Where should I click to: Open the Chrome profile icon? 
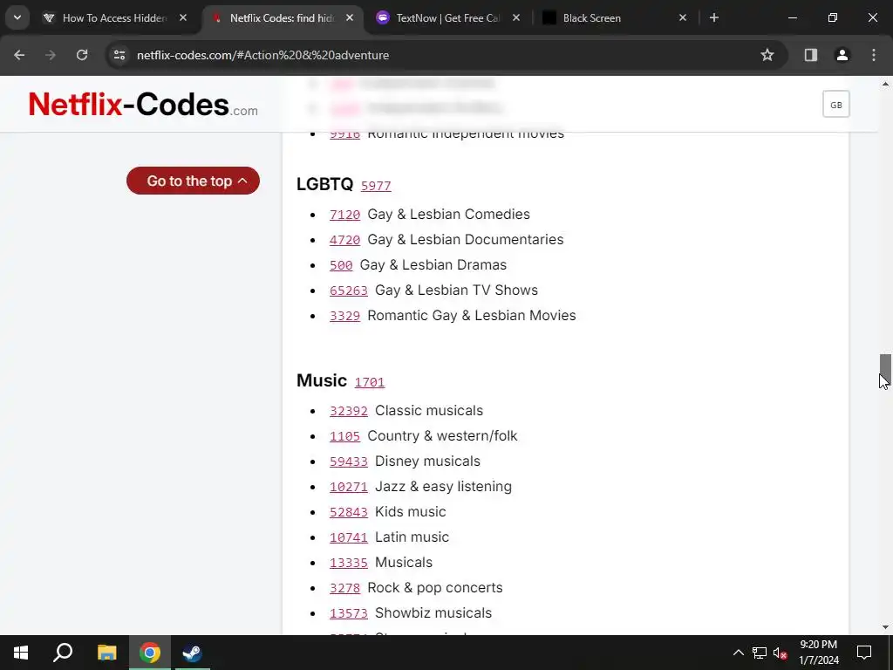point(842,55)
